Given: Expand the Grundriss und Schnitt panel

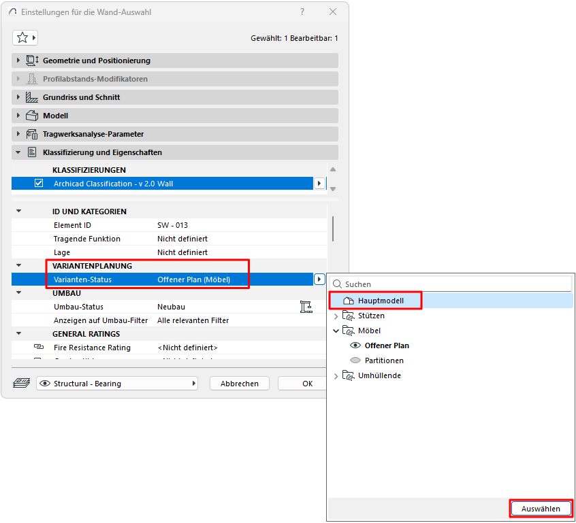Looking at the screenshot, I should coord(18,97).
